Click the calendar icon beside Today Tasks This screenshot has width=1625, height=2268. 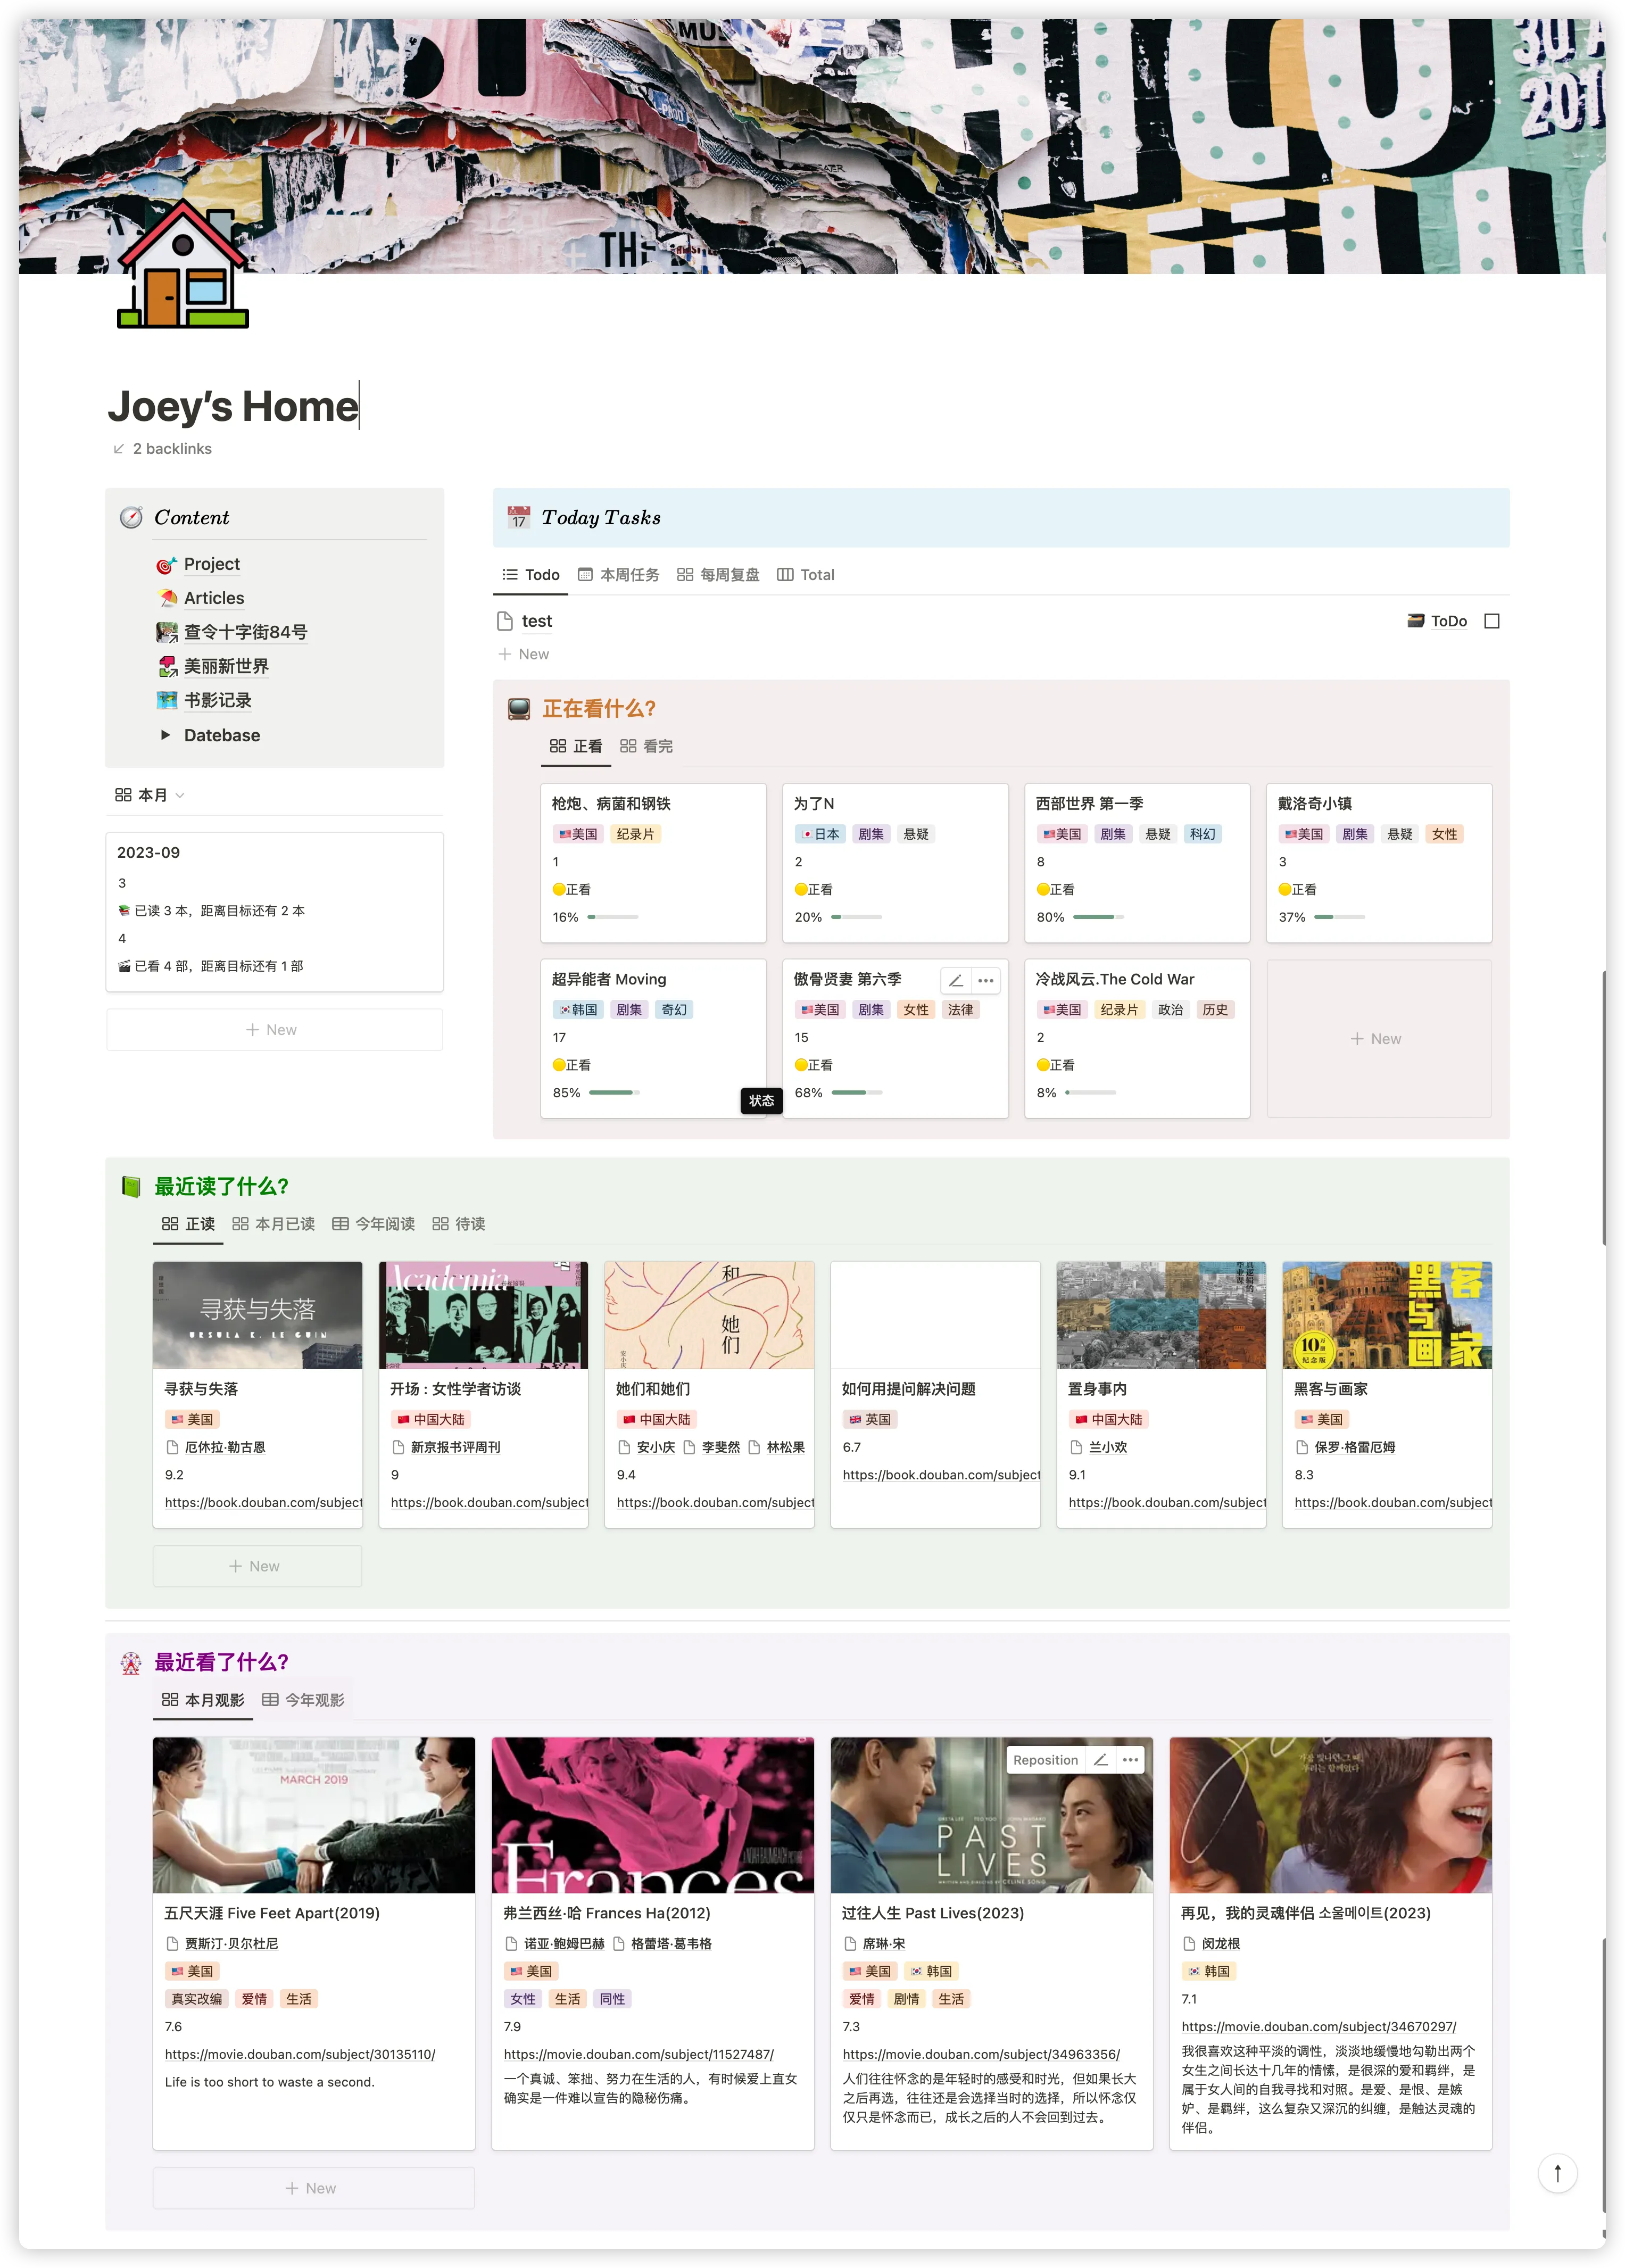(x=518, y=517)
